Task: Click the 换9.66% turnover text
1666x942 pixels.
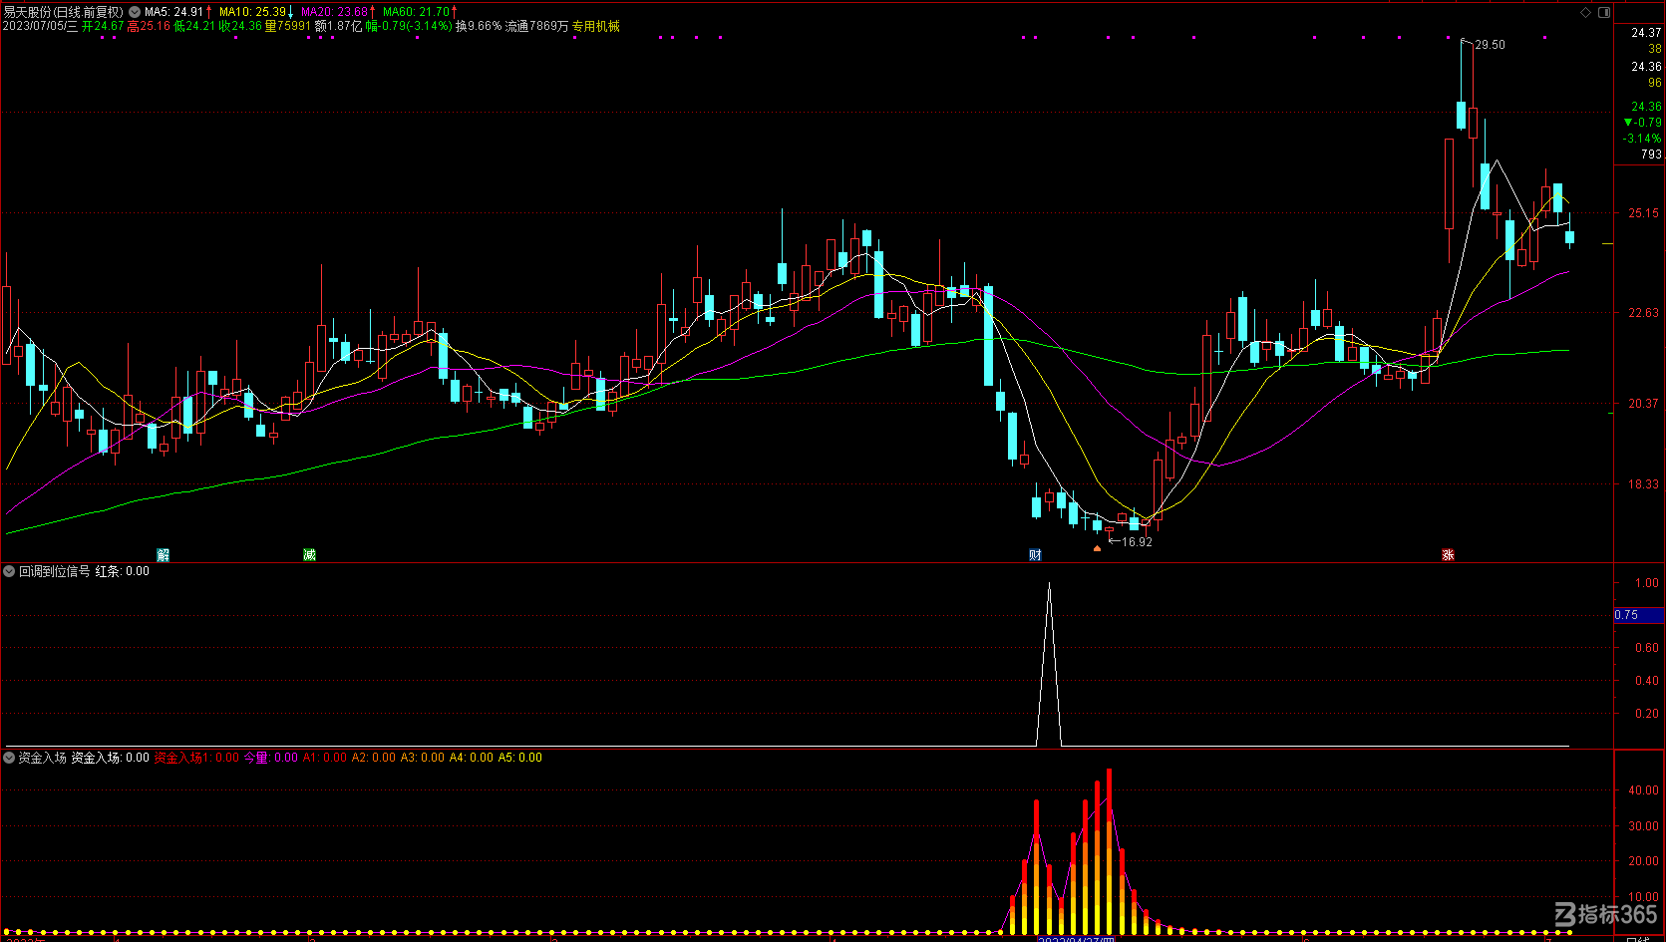Action: point(479,26)
